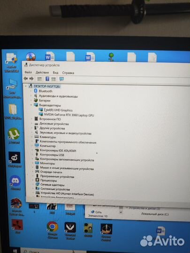Select Устройства HID (Human Interface Devices) row
The image size is (190, 253).
[67, 193]
